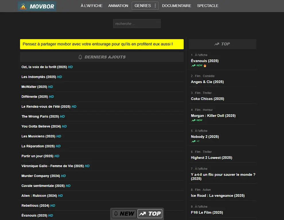Switch to the NEW floating tab
The height and width of the screenshot is (220, 284).
pos(124,214)
